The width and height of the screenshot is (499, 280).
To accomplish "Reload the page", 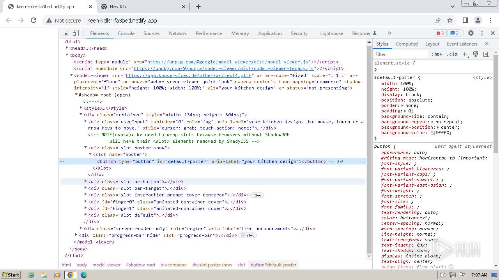I will tap(34, 20).
